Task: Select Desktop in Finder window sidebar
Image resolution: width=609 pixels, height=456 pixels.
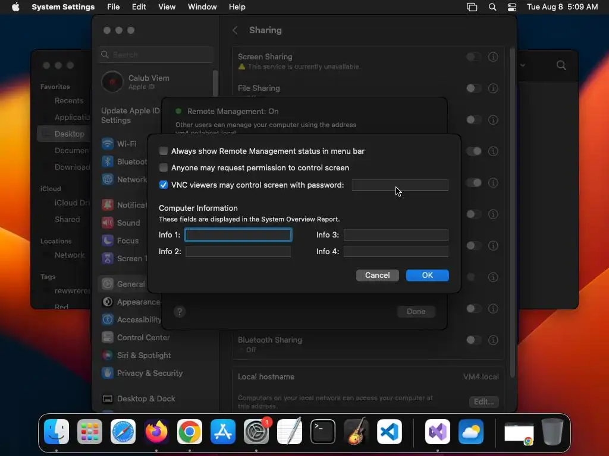Action: tap(64, 134)
